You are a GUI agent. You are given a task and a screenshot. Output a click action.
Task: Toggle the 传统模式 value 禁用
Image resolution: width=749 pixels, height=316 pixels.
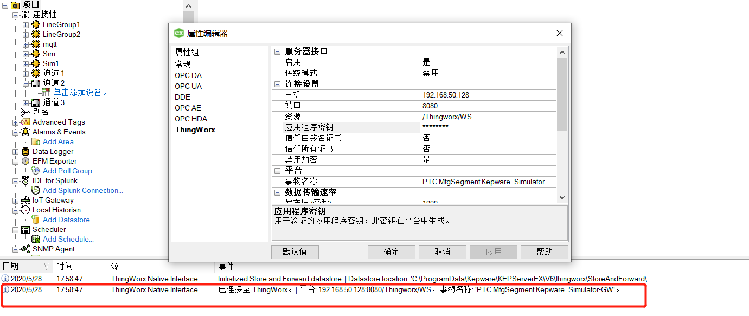488,73
